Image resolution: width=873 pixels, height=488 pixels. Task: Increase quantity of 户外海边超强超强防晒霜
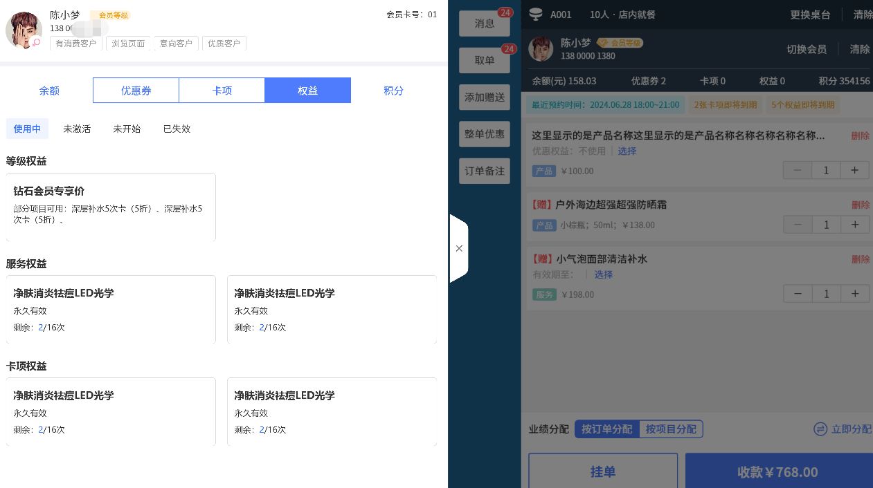click(x=855, y=224)
